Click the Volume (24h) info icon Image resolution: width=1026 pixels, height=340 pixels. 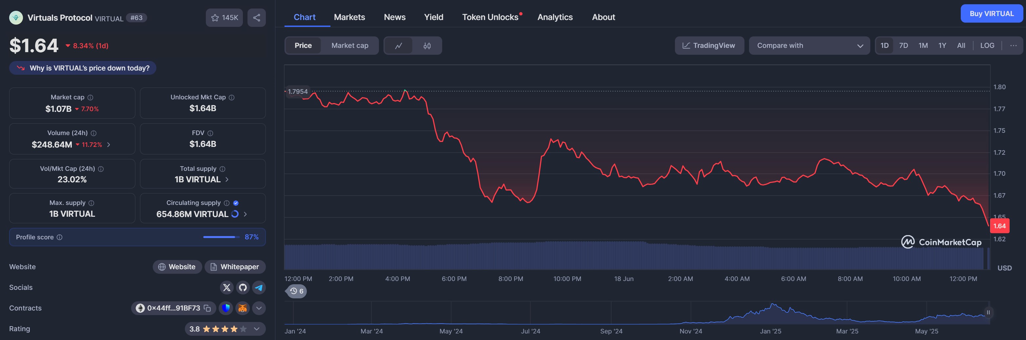94,133
